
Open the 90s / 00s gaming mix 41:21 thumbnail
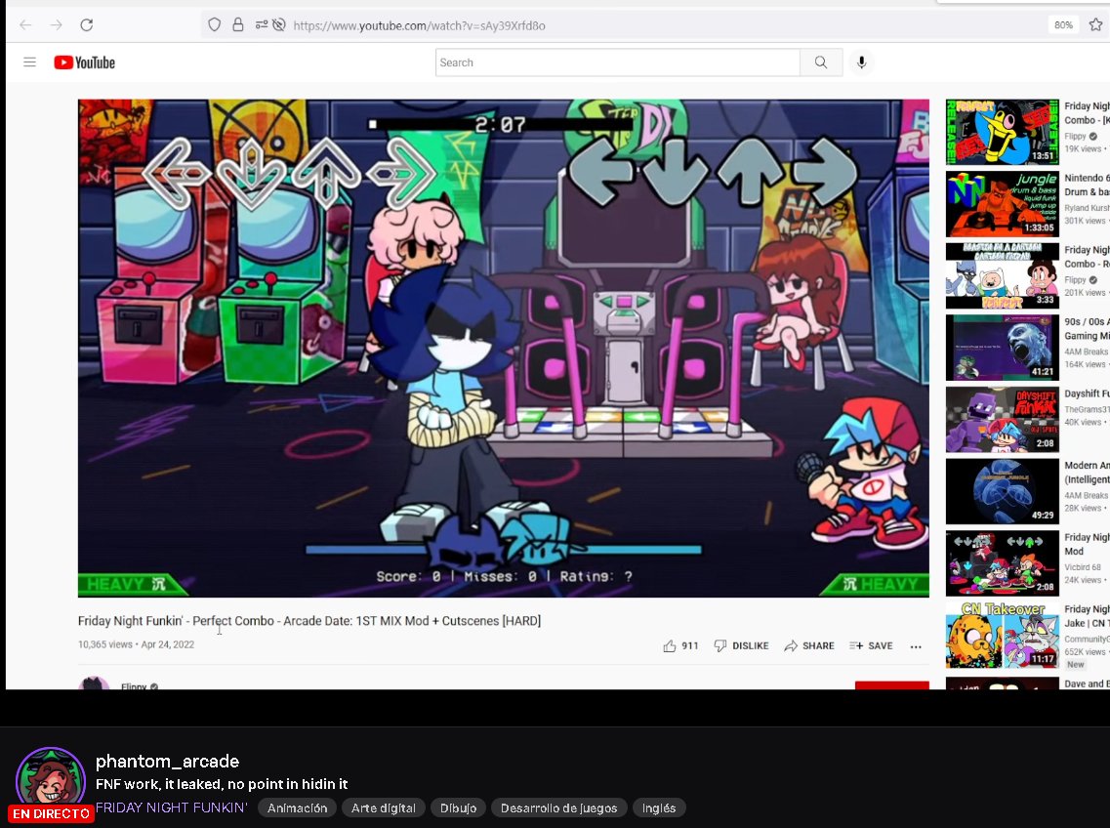pyautogui.click(x=1003, y=348)
